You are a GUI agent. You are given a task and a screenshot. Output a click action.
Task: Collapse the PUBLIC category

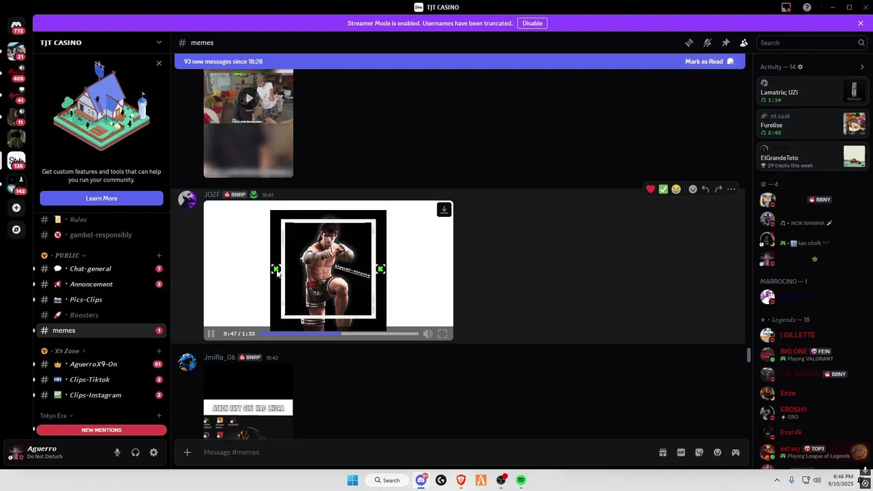pos(67,255)
